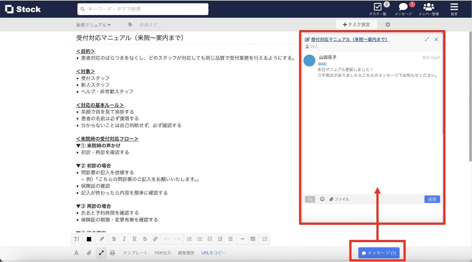The height and width of the screenshot is (262, 472).
Task: Insert a table from the toolbar
Action: coord(253,239)
